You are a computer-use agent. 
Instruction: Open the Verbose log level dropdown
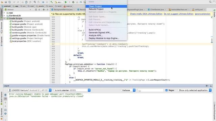tap(128, 90)
